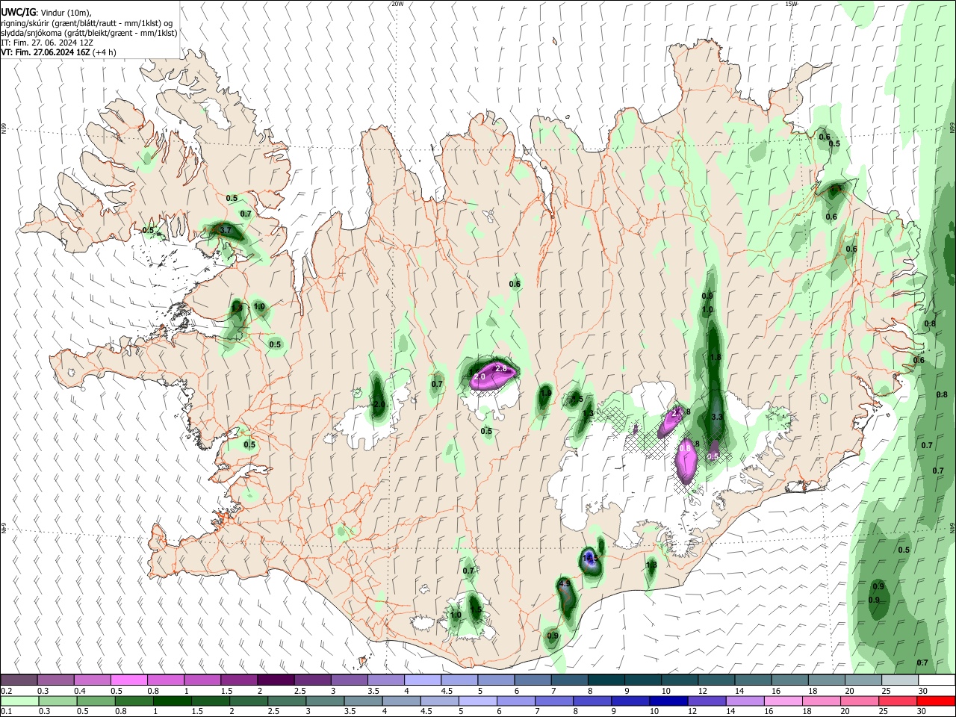Click the palest green 0.1 swatch in the lower scale
The image size is (956, 717).
pyautogui.click(x=19, y=701)
